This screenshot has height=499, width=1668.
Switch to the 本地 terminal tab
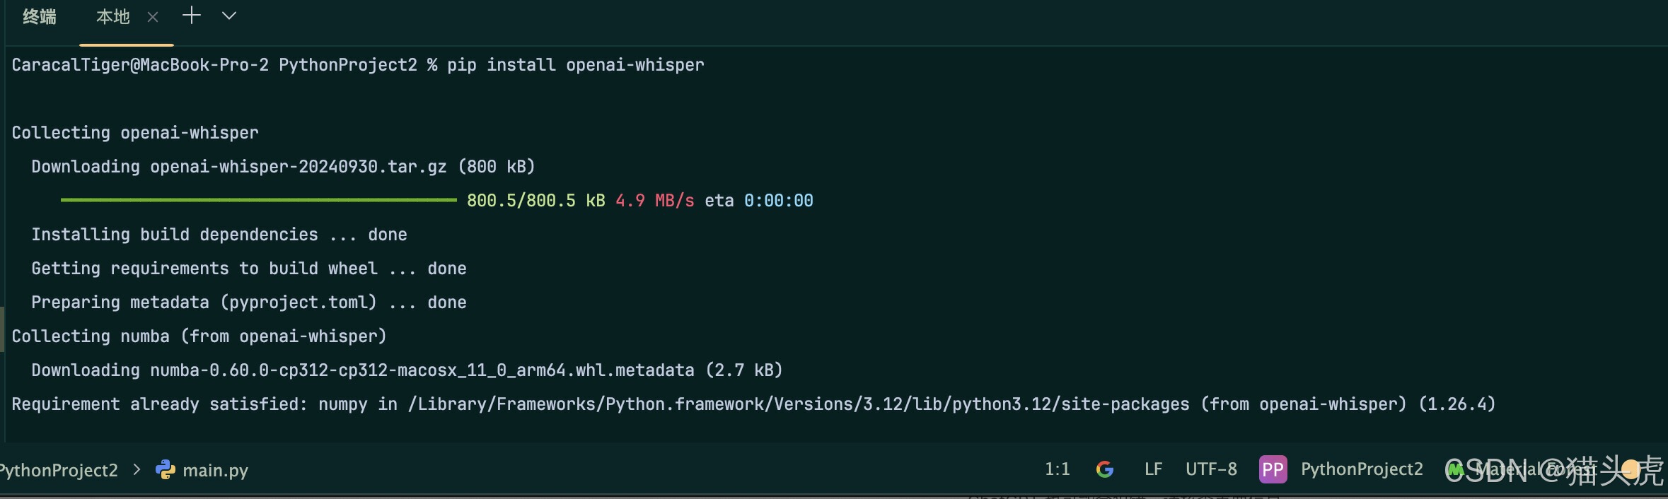112,15
